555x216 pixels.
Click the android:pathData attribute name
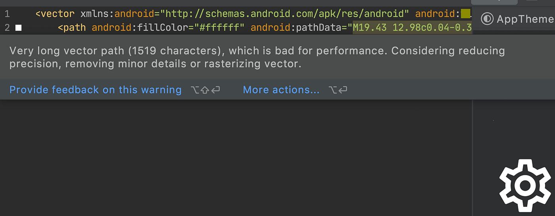coord(297,28)
